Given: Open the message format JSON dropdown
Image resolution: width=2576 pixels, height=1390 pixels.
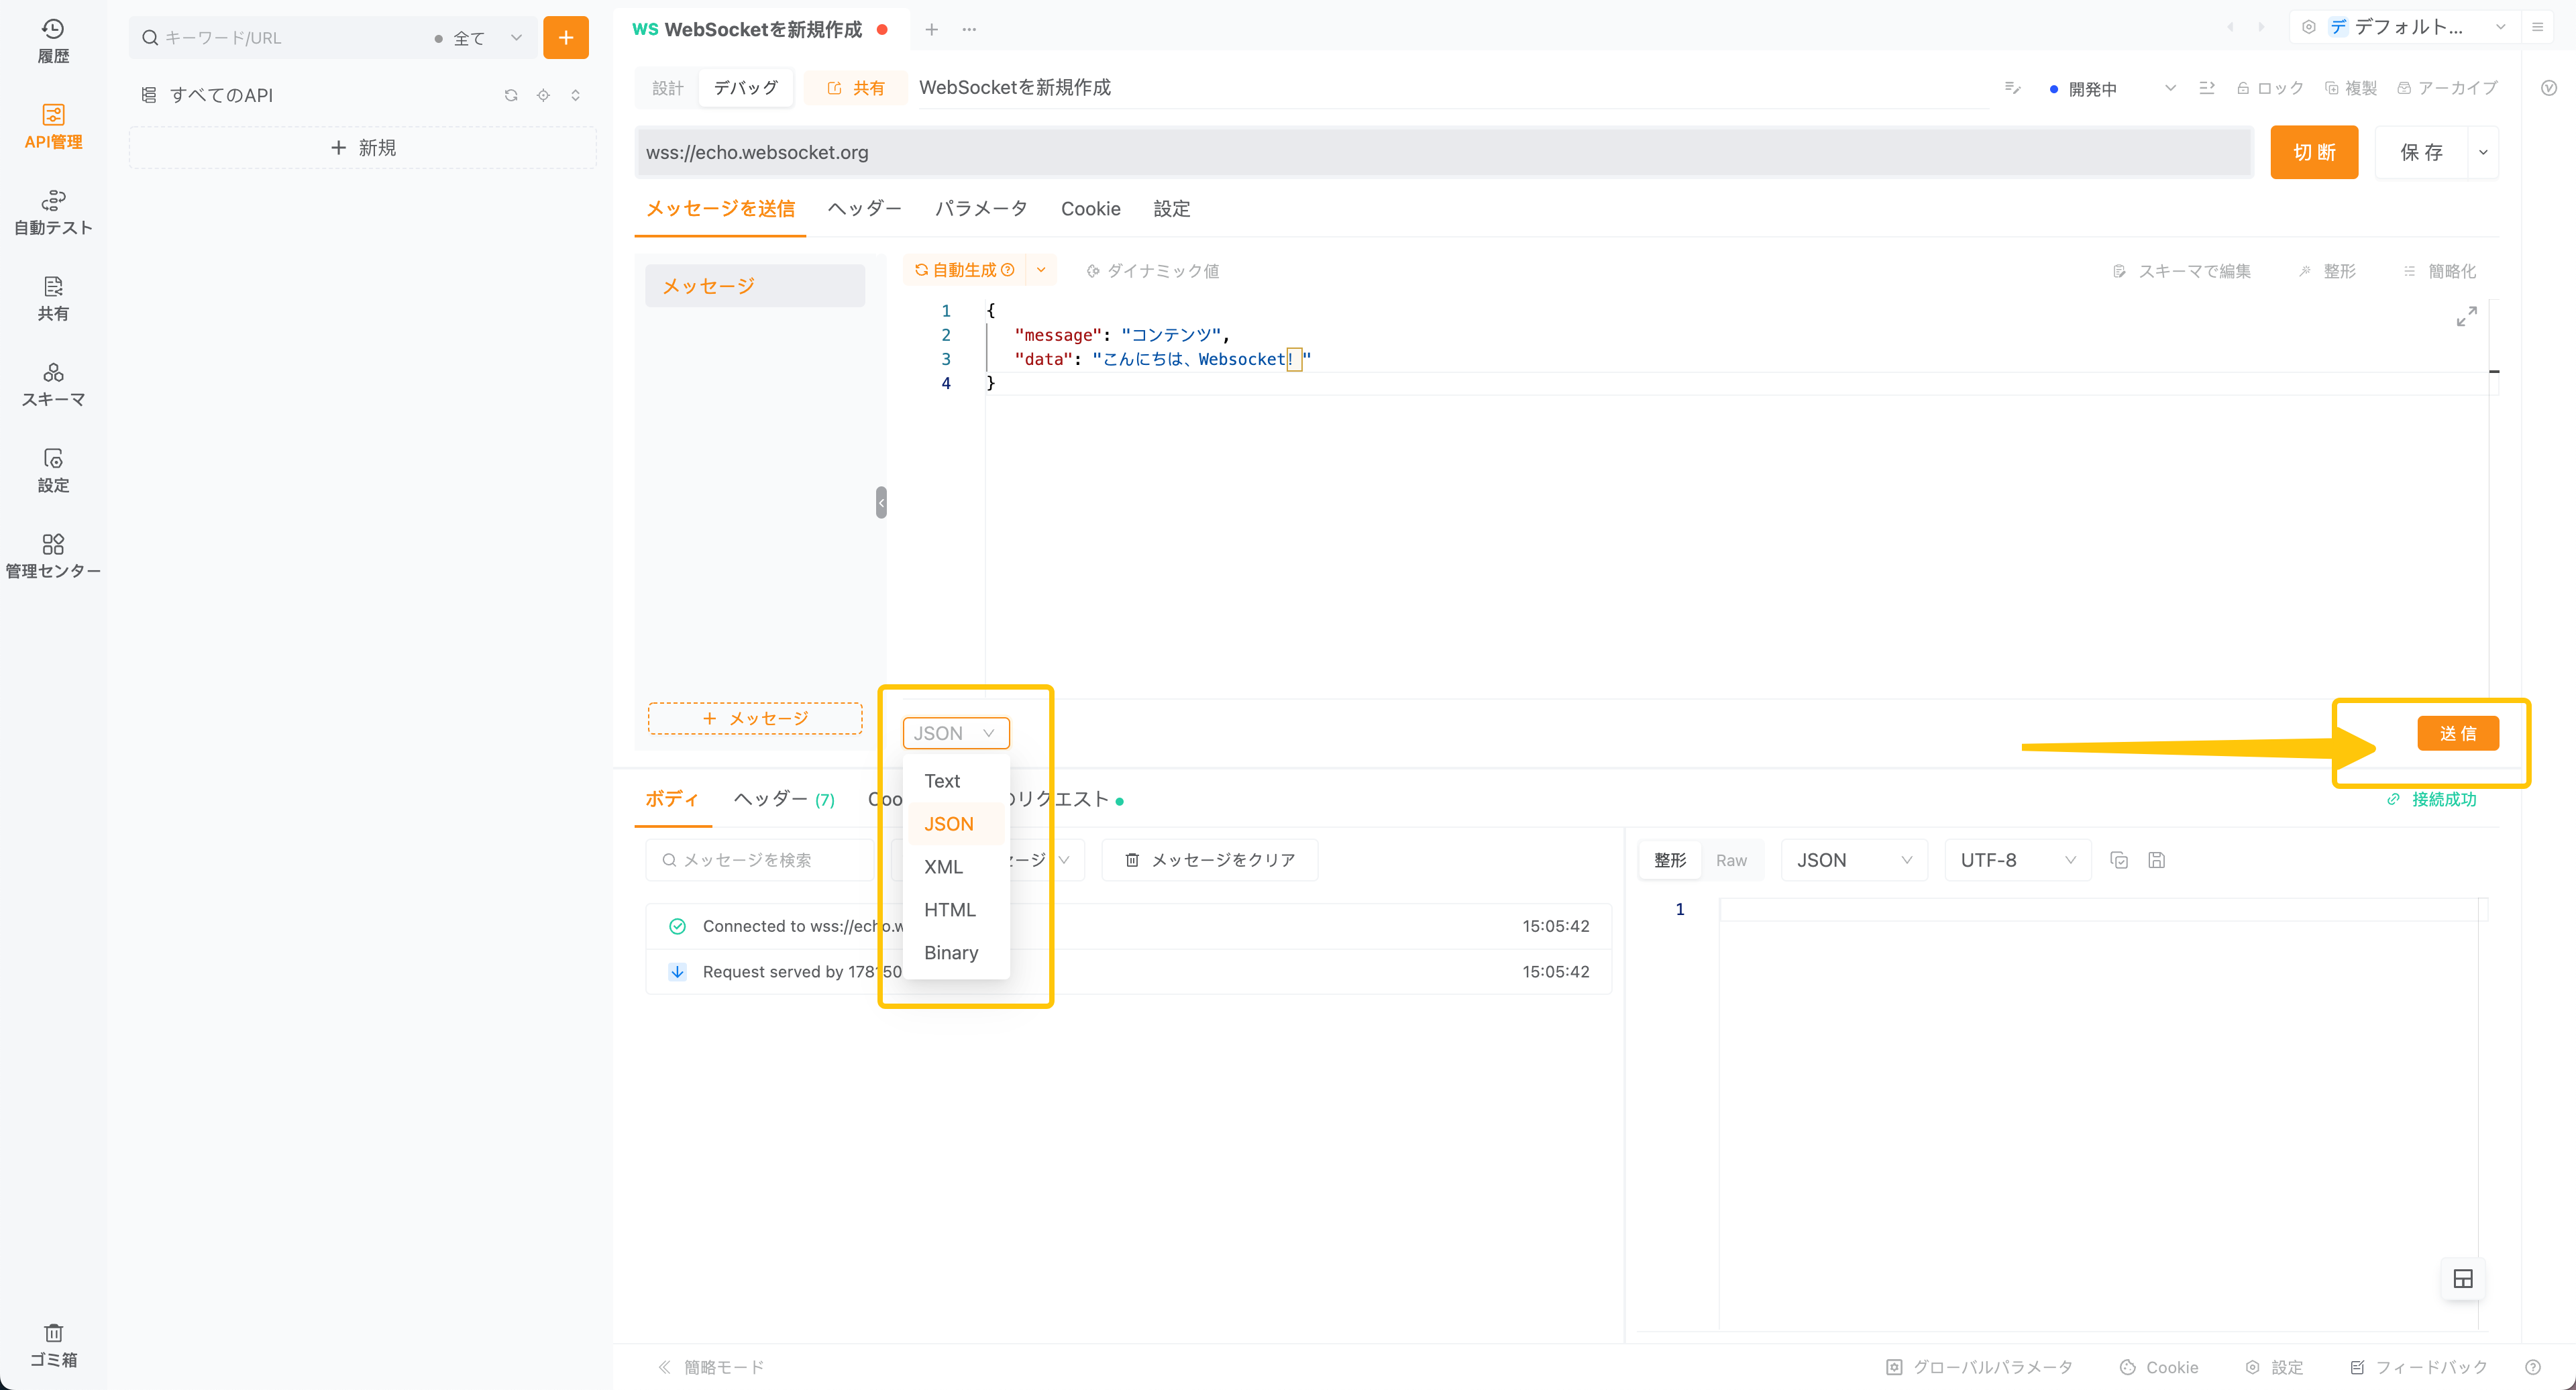Looking at the screenshot, I should pos(955,733).
